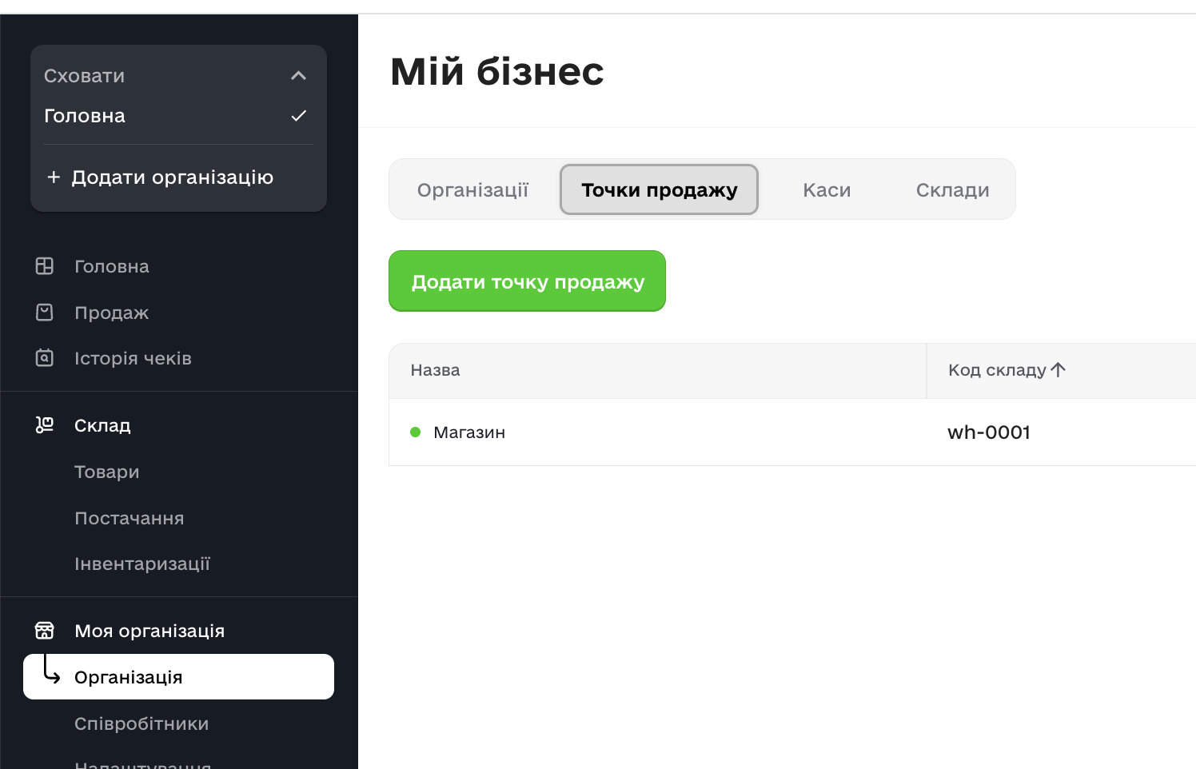Collapse the Склад sidebar section

(x=102, y=425)
